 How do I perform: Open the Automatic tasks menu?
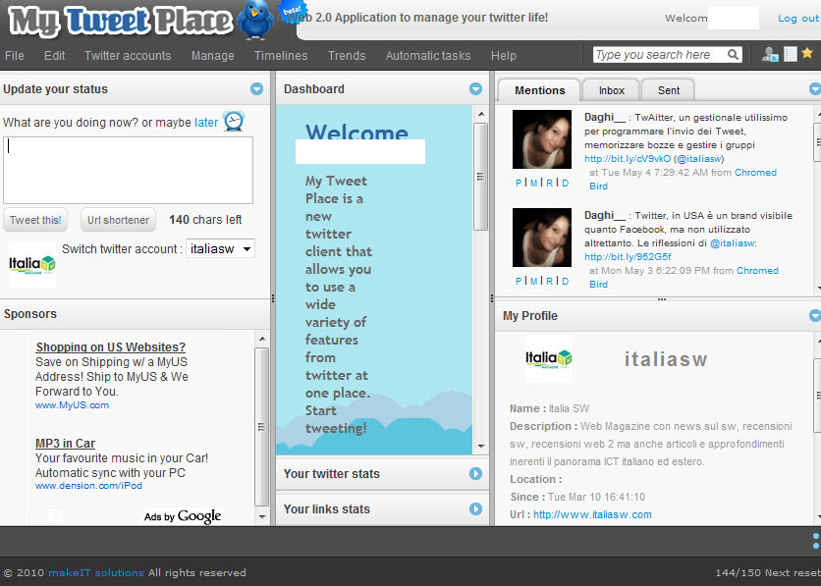[x=428, y=56]
